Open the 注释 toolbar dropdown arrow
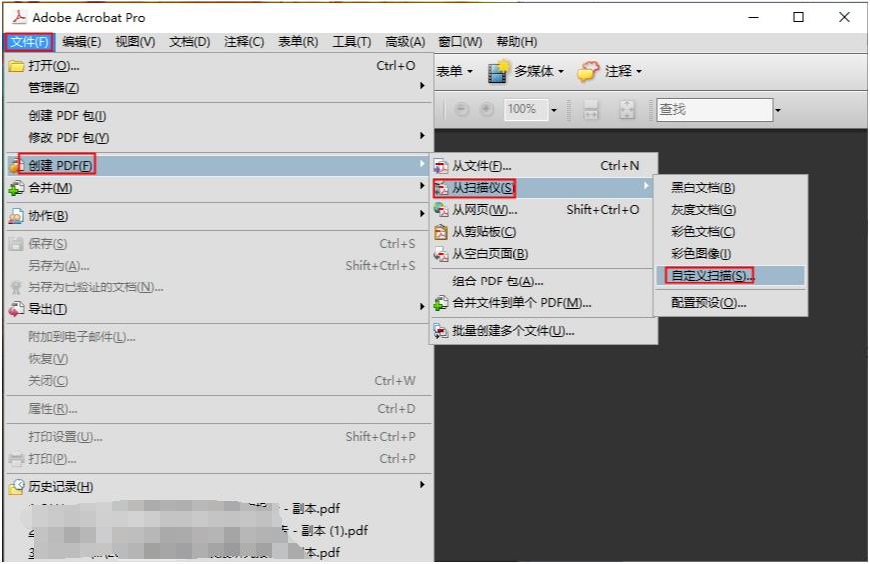This screenshot has width=870, height=564. pos(639,72)
